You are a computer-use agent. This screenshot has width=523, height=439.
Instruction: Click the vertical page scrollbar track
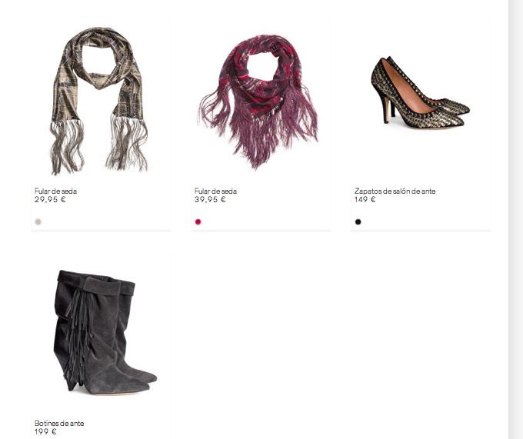click(515, 219)
